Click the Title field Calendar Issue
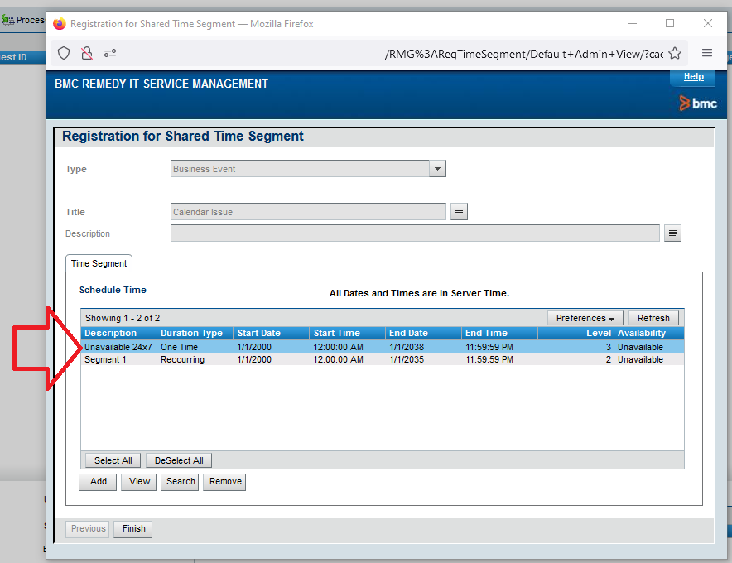The image size is (732, 563). pos(308,211)
